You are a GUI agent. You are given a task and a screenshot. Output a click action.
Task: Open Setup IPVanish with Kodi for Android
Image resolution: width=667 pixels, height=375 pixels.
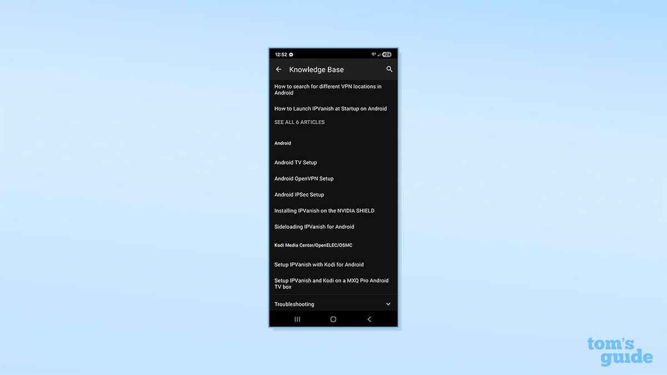(319, 265)
